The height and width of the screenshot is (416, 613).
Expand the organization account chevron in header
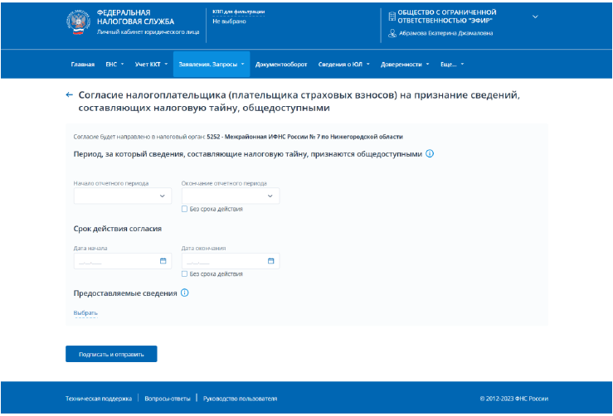point(535,17)
